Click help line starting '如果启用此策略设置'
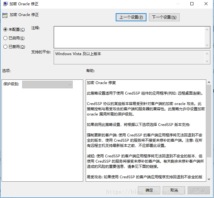This screenshot has height=198, width=214. 138,125
